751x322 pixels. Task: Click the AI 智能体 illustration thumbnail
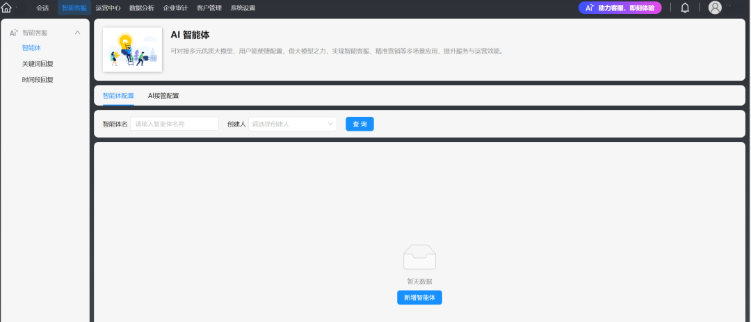coord(133,49)
